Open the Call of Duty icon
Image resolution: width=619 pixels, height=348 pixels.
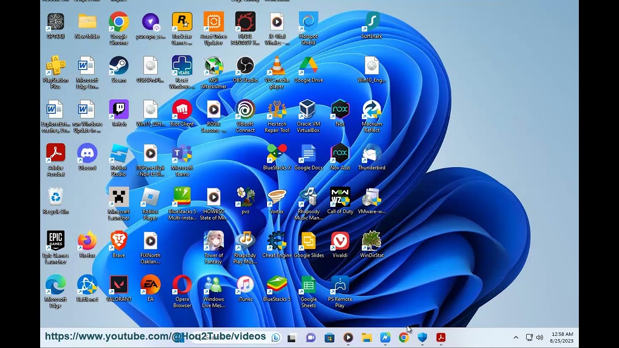point(340,197)
